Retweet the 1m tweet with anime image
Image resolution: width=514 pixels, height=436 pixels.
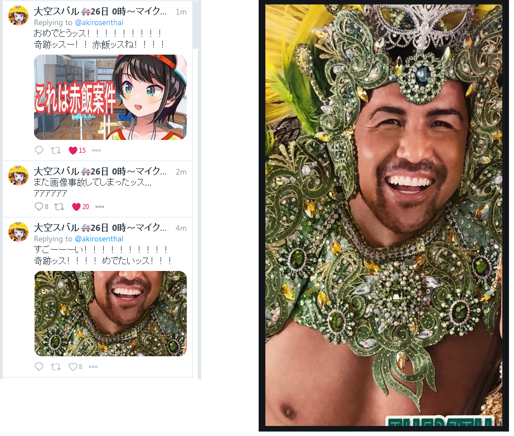click(56, 151)
